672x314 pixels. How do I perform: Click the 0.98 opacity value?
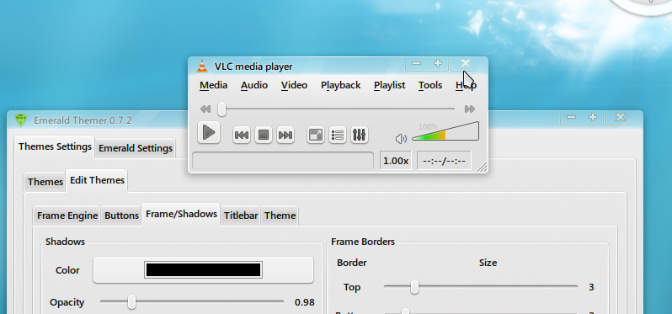pyautogui.click(x=305, y=302)
